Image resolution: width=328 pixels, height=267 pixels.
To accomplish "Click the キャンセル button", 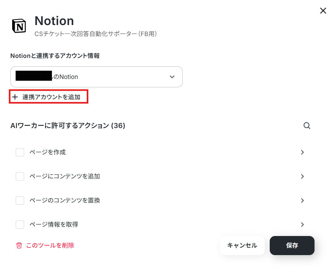I will point(242,245).
